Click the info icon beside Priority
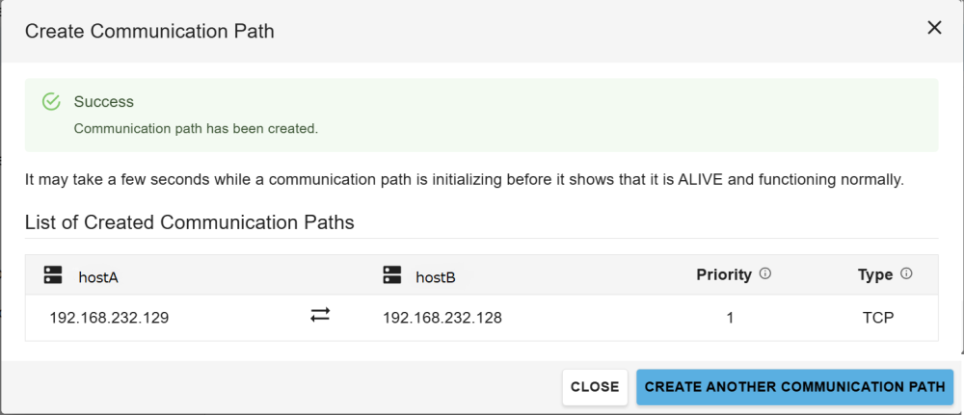 click(765, 274)
